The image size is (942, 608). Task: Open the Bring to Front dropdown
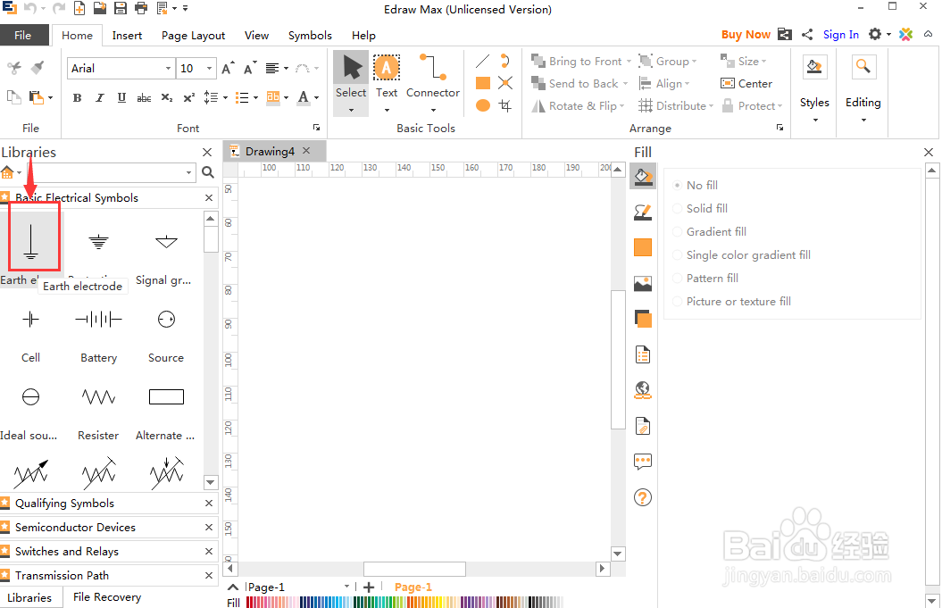coord(629,62)
